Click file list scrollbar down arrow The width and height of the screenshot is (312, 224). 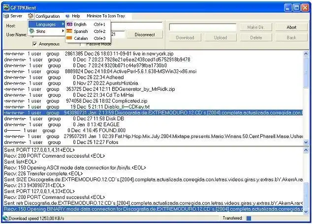coord(306,142)
